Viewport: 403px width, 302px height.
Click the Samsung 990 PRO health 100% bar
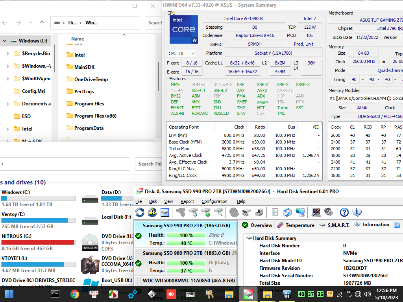pyautogui.click(x=186, y=235)
